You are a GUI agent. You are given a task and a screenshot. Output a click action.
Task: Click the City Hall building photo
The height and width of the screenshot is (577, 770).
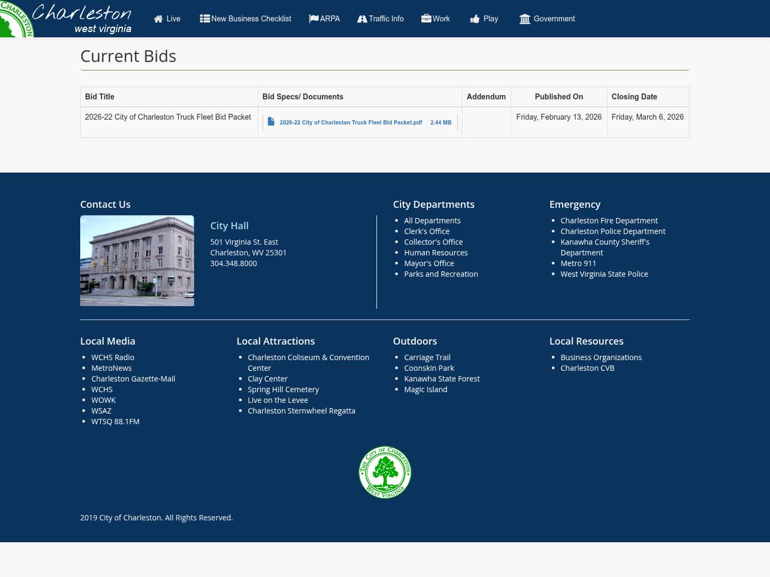click(137, 260)
